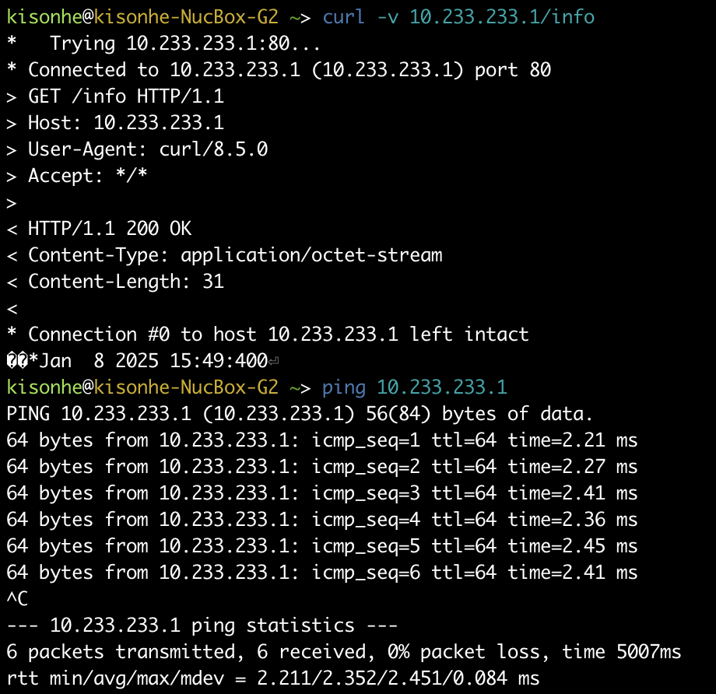The height and width of the screenshot is (694, 716).
Task: Click the kisonhe username in second prompt
Action: click(x=44, y=387)
